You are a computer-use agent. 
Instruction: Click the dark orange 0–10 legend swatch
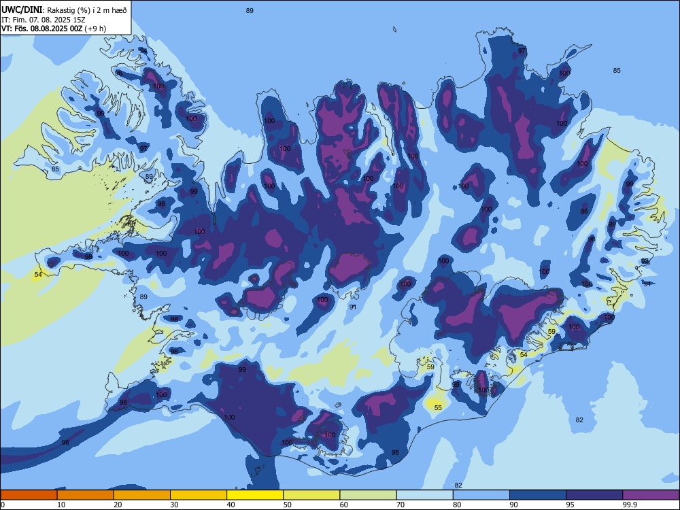[x=29, y=495]
